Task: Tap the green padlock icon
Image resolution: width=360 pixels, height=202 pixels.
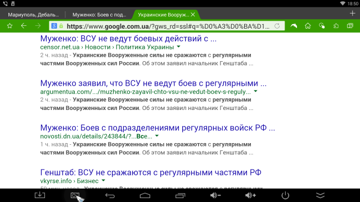Action: point(61,26)
